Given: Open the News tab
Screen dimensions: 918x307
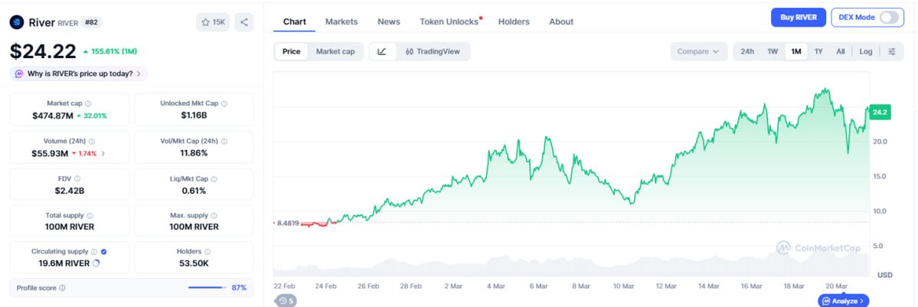Looking at the screenshot, I should coord(389,21).
